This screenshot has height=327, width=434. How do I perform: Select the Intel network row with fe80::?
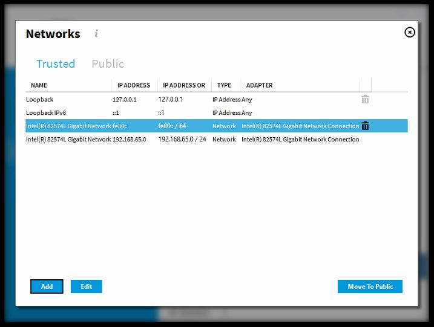click(76, 126)
